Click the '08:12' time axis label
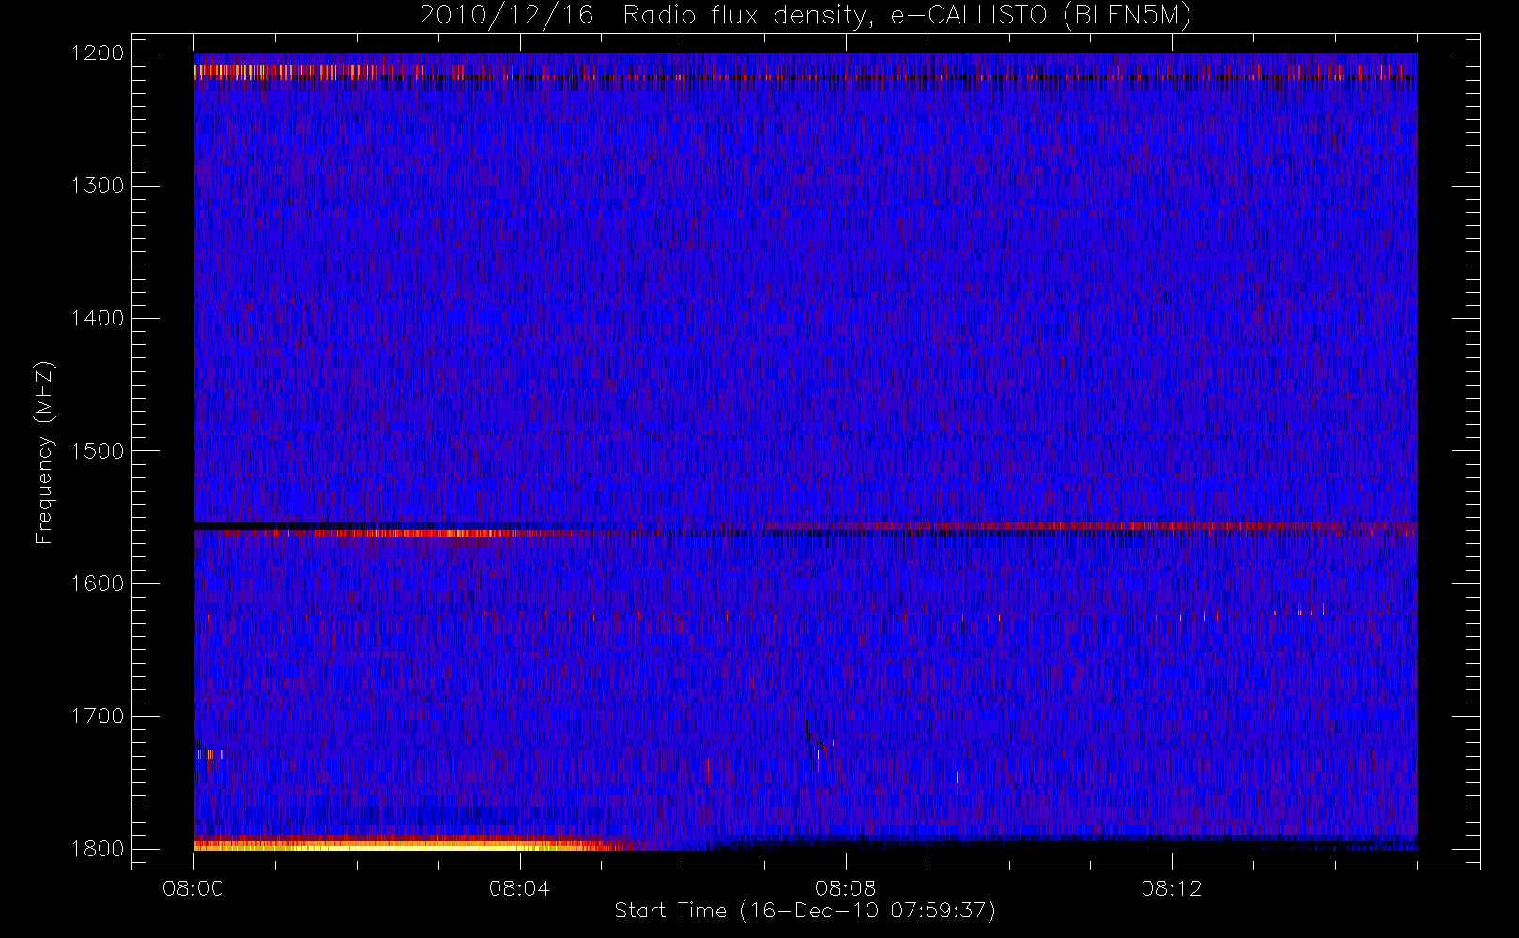This screenshot has height=938, width=1519. tap(1172, 888)
